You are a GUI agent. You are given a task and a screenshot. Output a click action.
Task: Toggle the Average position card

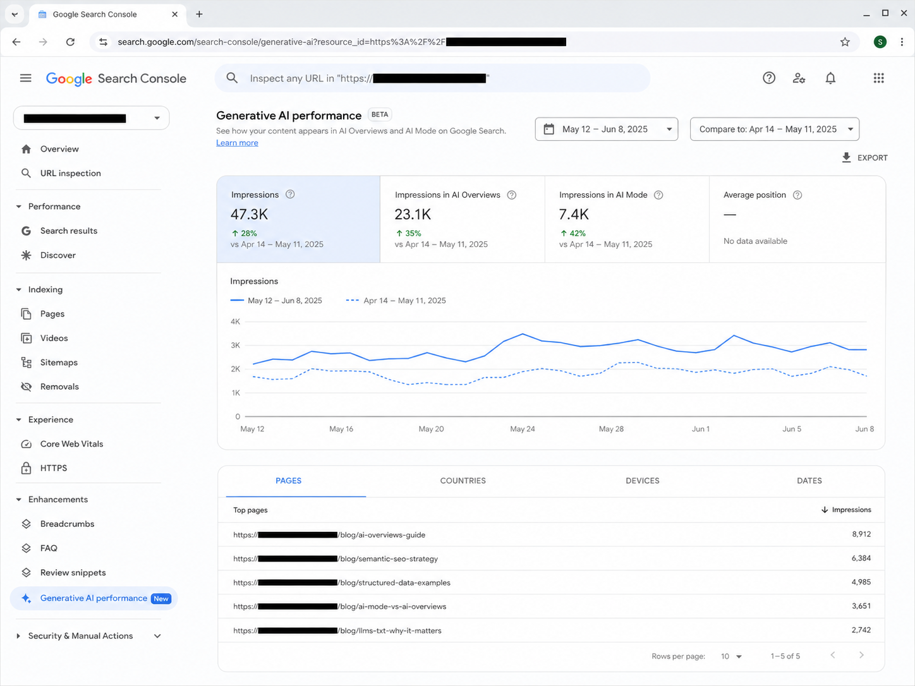[x=797, y=219]
